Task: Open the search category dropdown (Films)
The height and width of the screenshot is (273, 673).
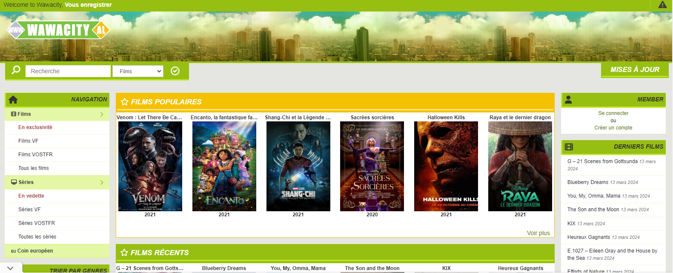Action: (138, 71)
